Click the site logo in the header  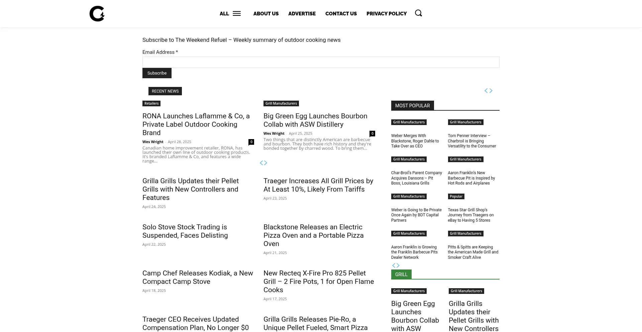(97, 14)
